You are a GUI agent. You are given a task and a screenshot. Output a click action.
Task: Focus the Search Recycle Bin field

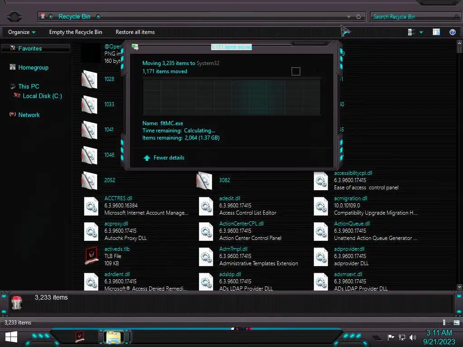click(415, 17)
